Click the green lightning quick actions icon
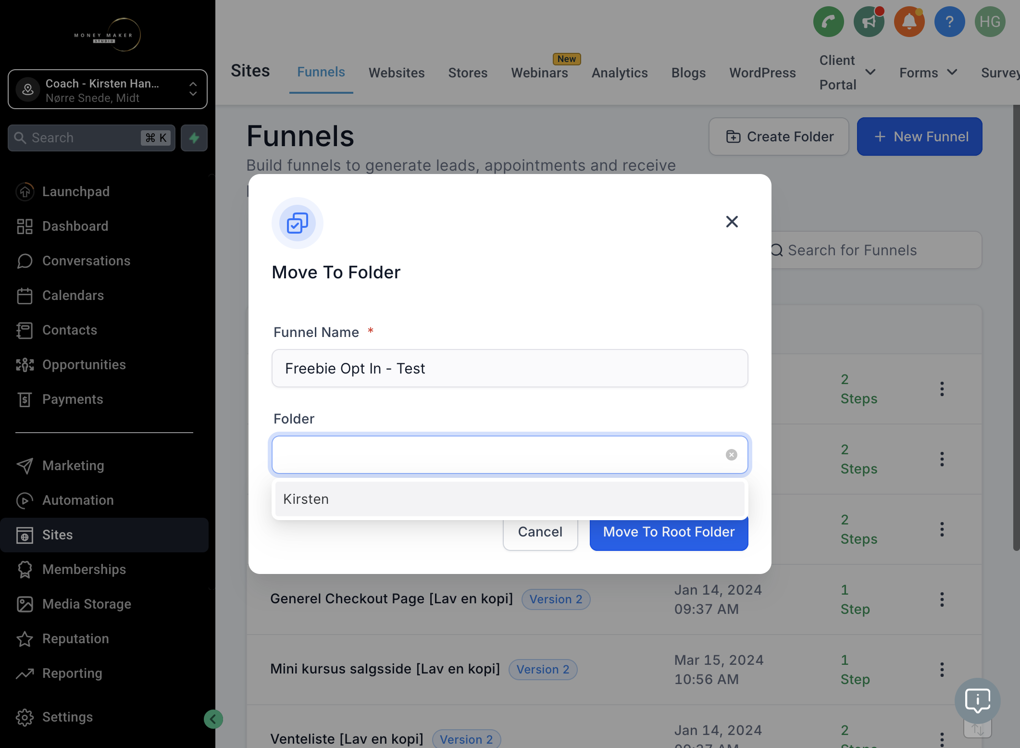Image resolution: width=1020 pixels, height=748 pixels. 194,138
